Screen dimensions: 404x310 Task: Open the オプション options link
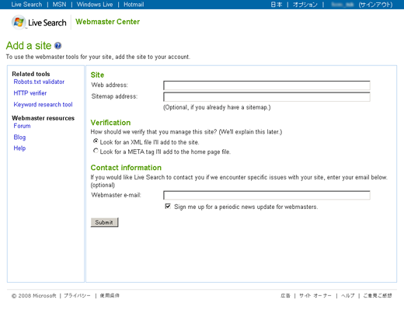pyautogui.click(x=305, y=5)
